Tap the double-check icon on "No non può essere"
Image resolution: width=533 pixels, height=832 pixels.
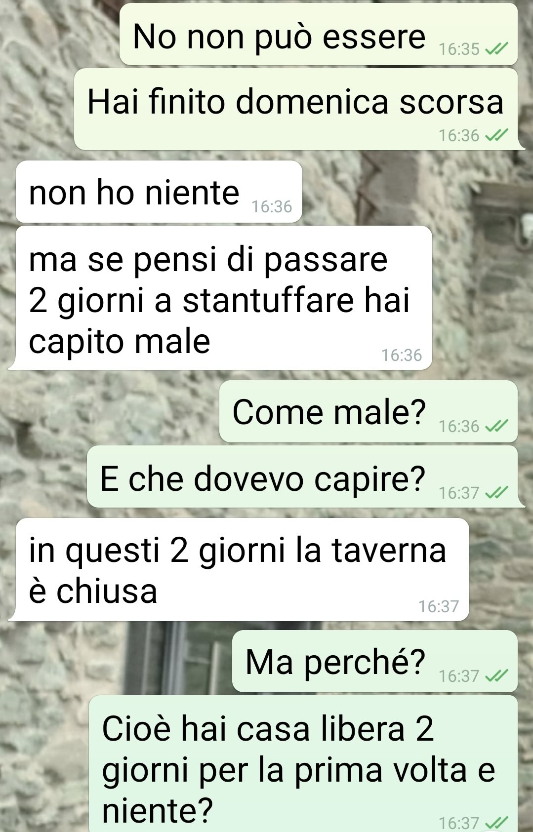point(496,49)
